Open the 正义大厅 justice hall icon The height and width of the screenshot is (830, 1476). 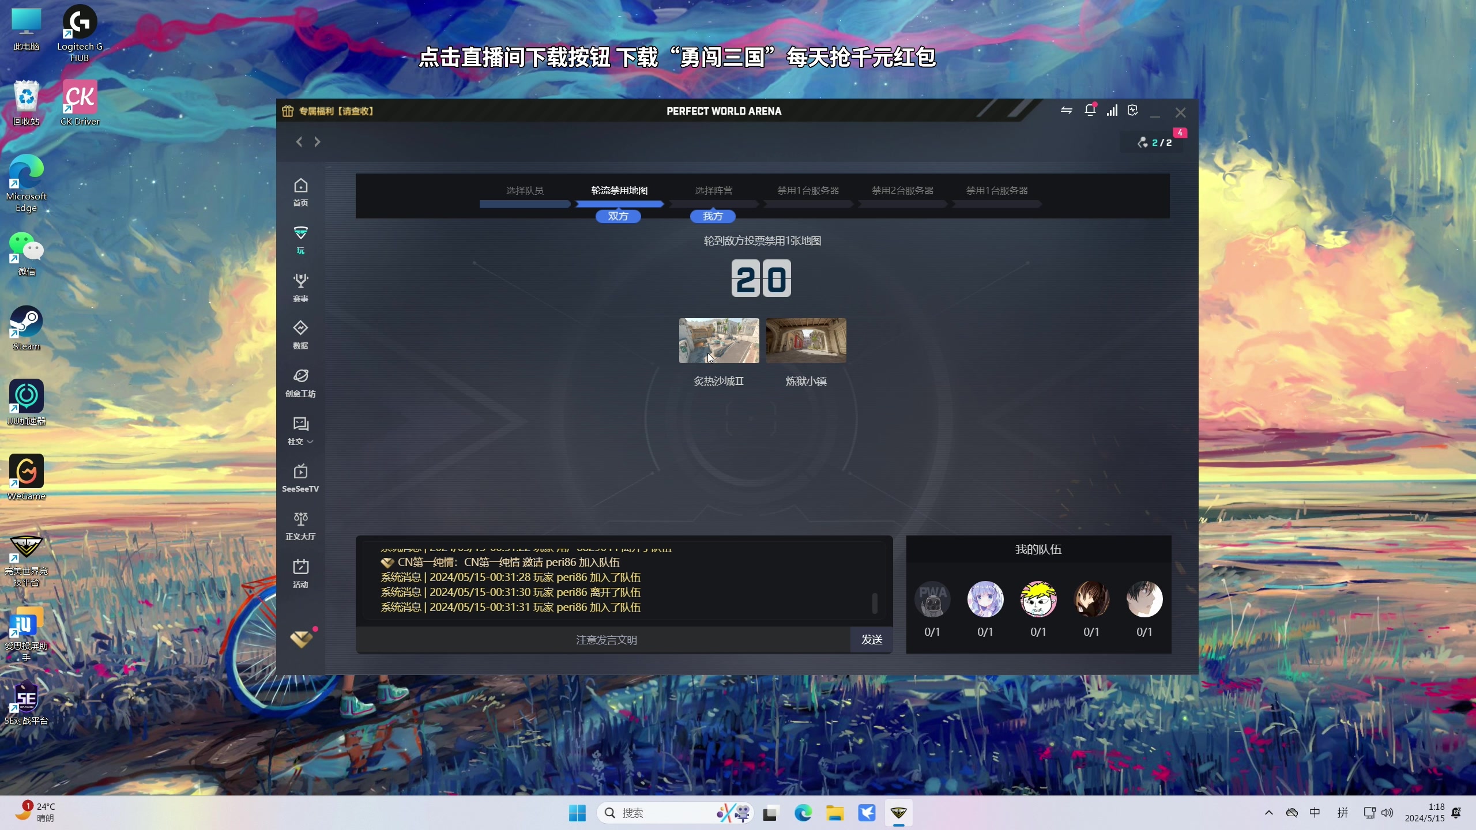tap(300, 526)
